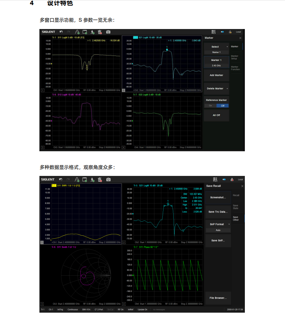Click the add trace icon in the Save Recall screenshot toolbar
285x317 pixels.
pos(77,180)
